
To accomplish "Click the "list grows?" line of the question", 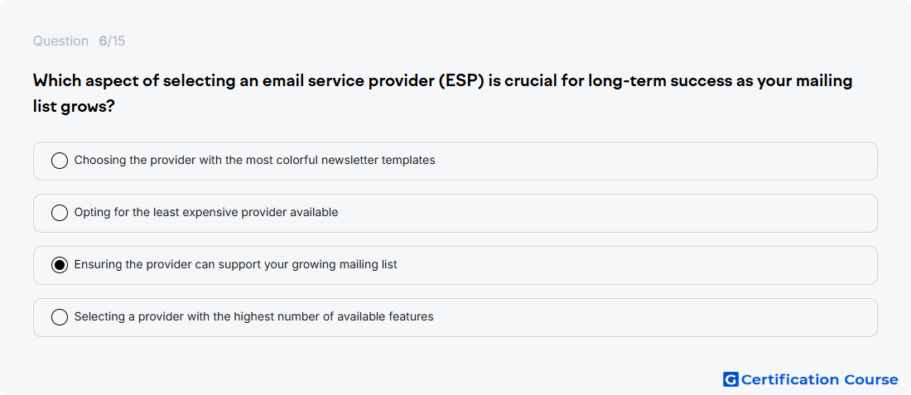I will (73, 107).
